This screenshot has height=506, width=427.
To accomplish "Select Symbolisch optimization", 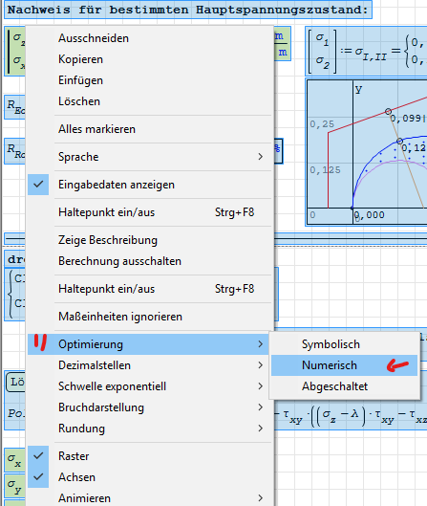I will pos(344,344).
